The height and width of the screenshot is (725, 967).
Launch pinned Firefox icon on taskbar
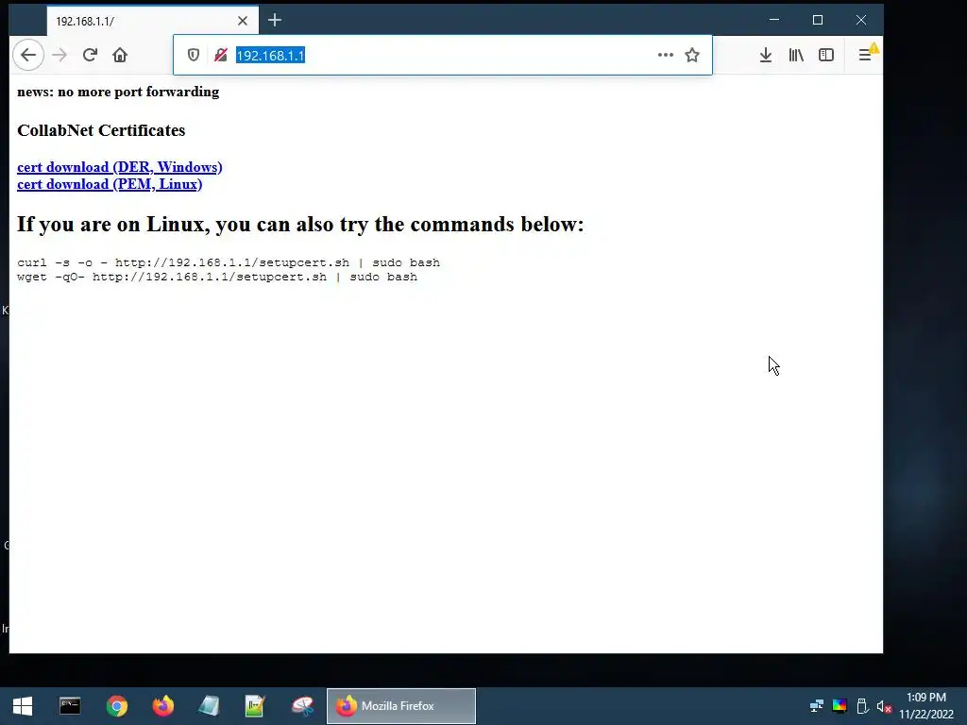pyautogui.click(x=162, y=706)
